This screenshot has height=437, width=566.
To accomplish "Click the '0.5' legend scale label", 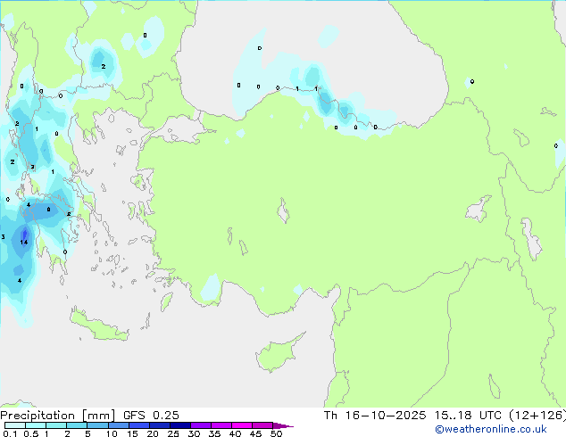I will point(31,433).
